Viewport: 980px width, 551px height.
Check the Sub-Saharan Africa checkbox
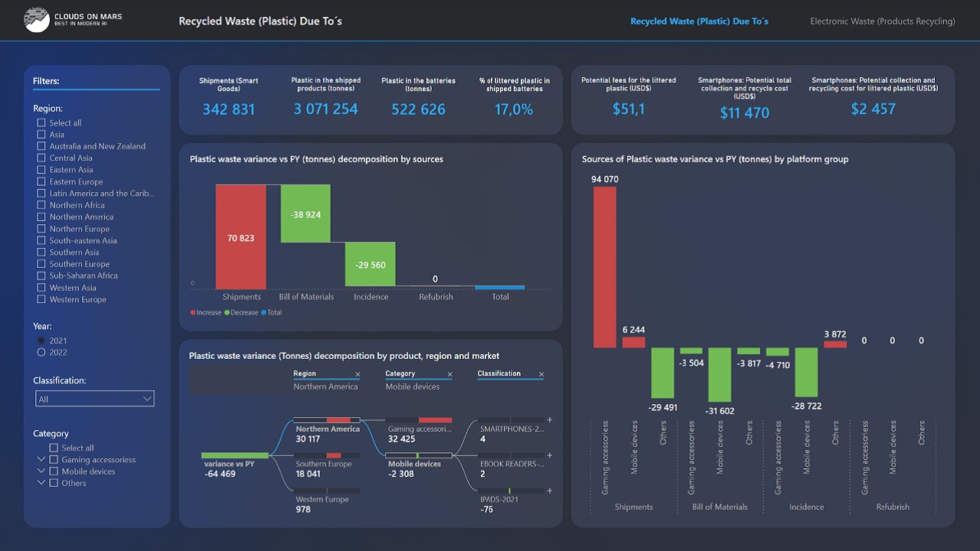41,275
